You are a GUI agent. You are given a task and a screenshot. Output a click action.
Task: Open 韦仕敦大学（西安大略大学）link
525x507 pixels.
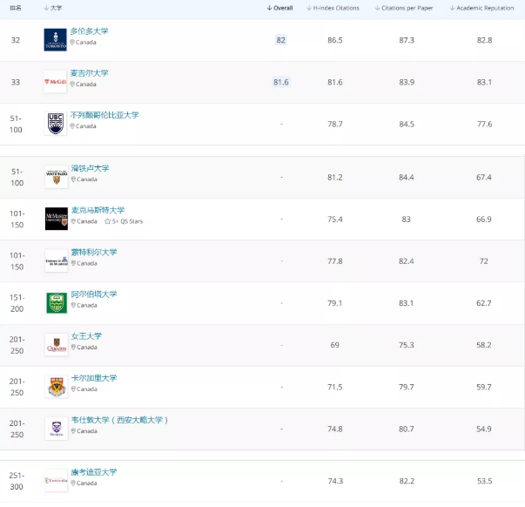click(x=119, y=420)
